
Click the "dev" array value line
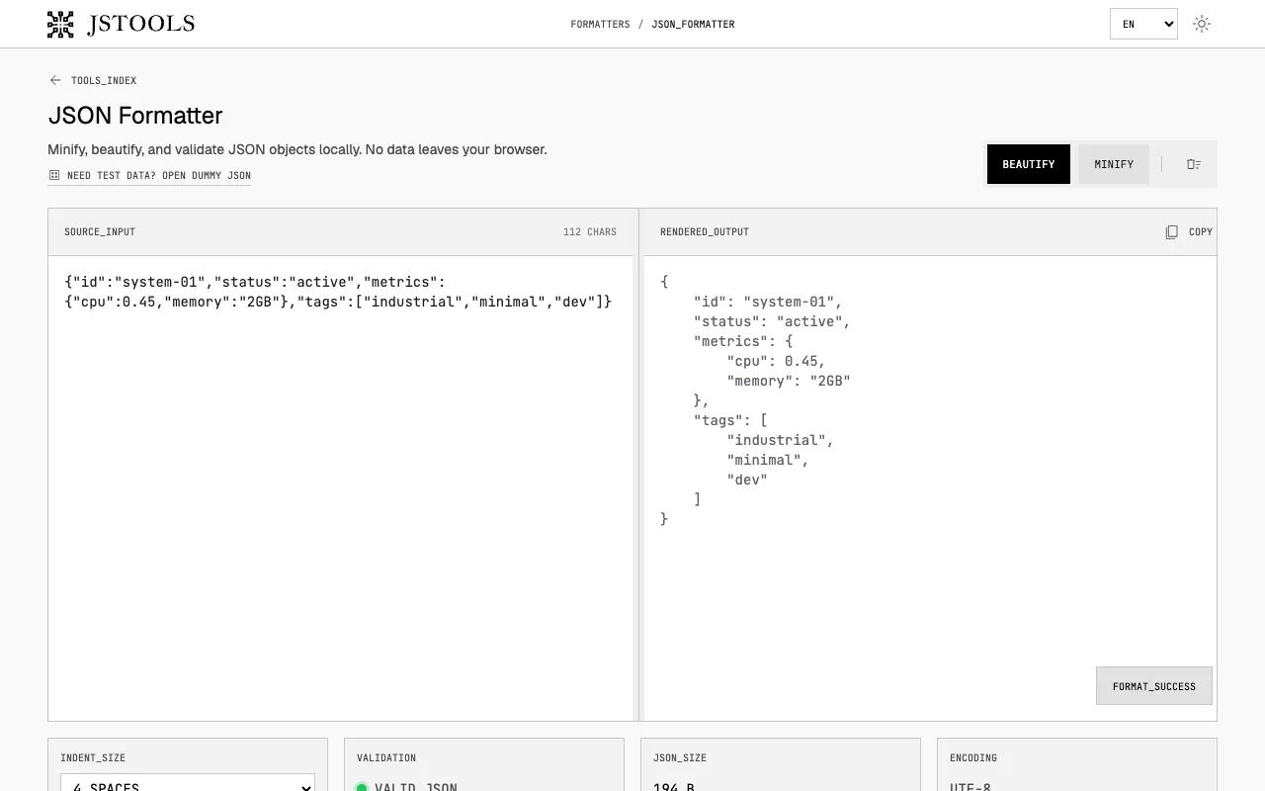click(747, 480)
